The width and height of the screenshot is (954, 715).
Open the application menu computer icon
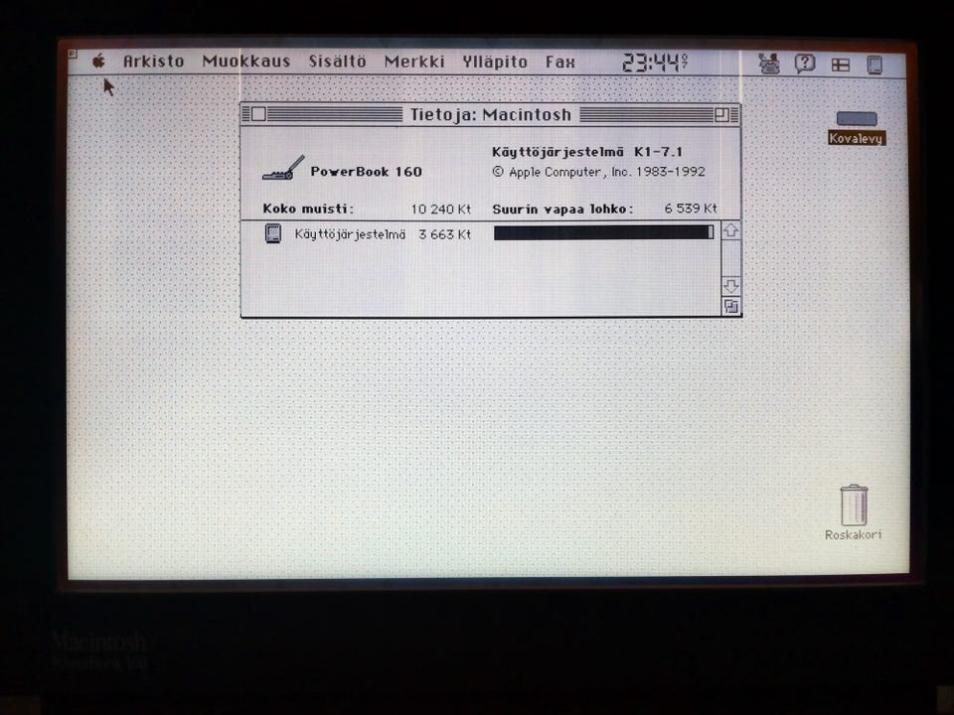(x=874, y=65)
